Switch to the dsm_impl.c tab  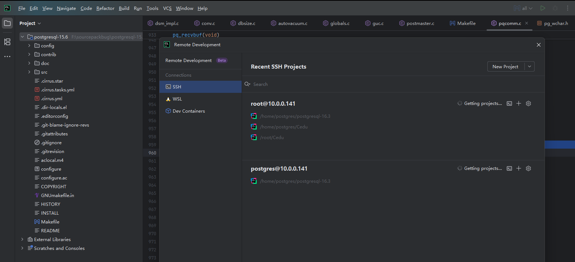click(x=163, y=23)
